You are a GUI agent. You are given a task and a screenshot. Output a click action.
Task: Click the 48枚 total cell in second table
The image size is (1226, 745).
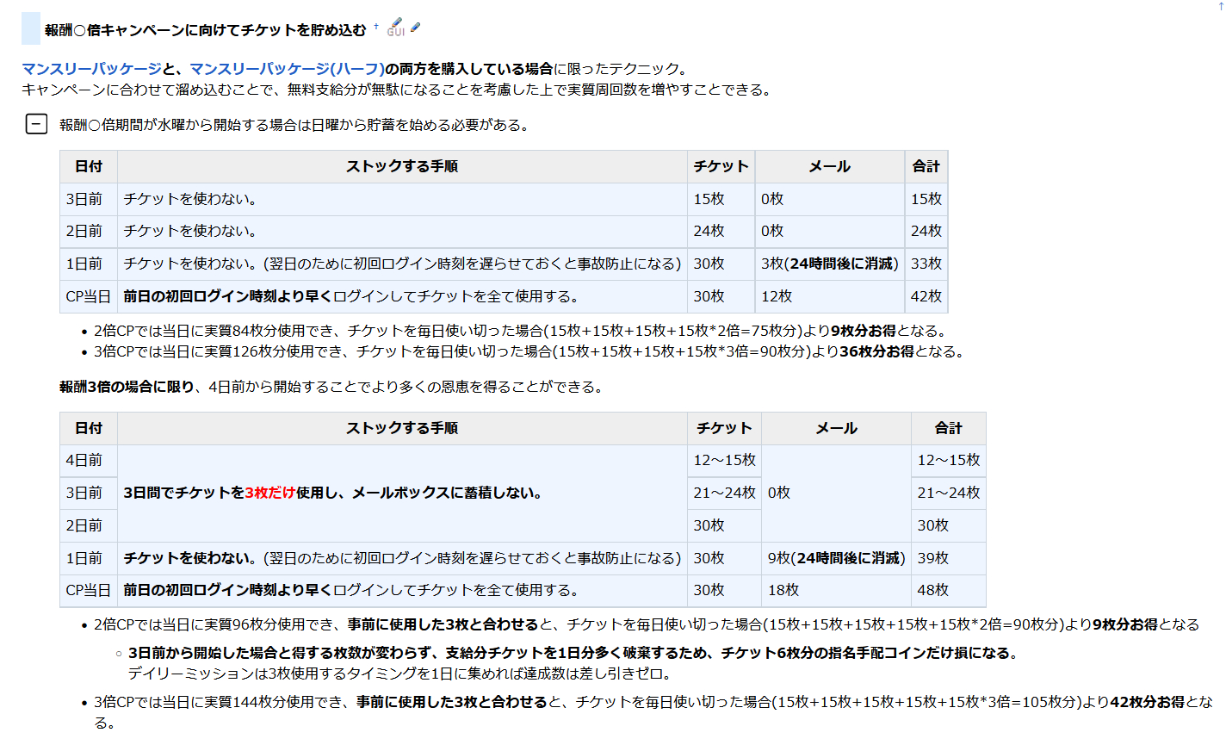pos(933,590)
